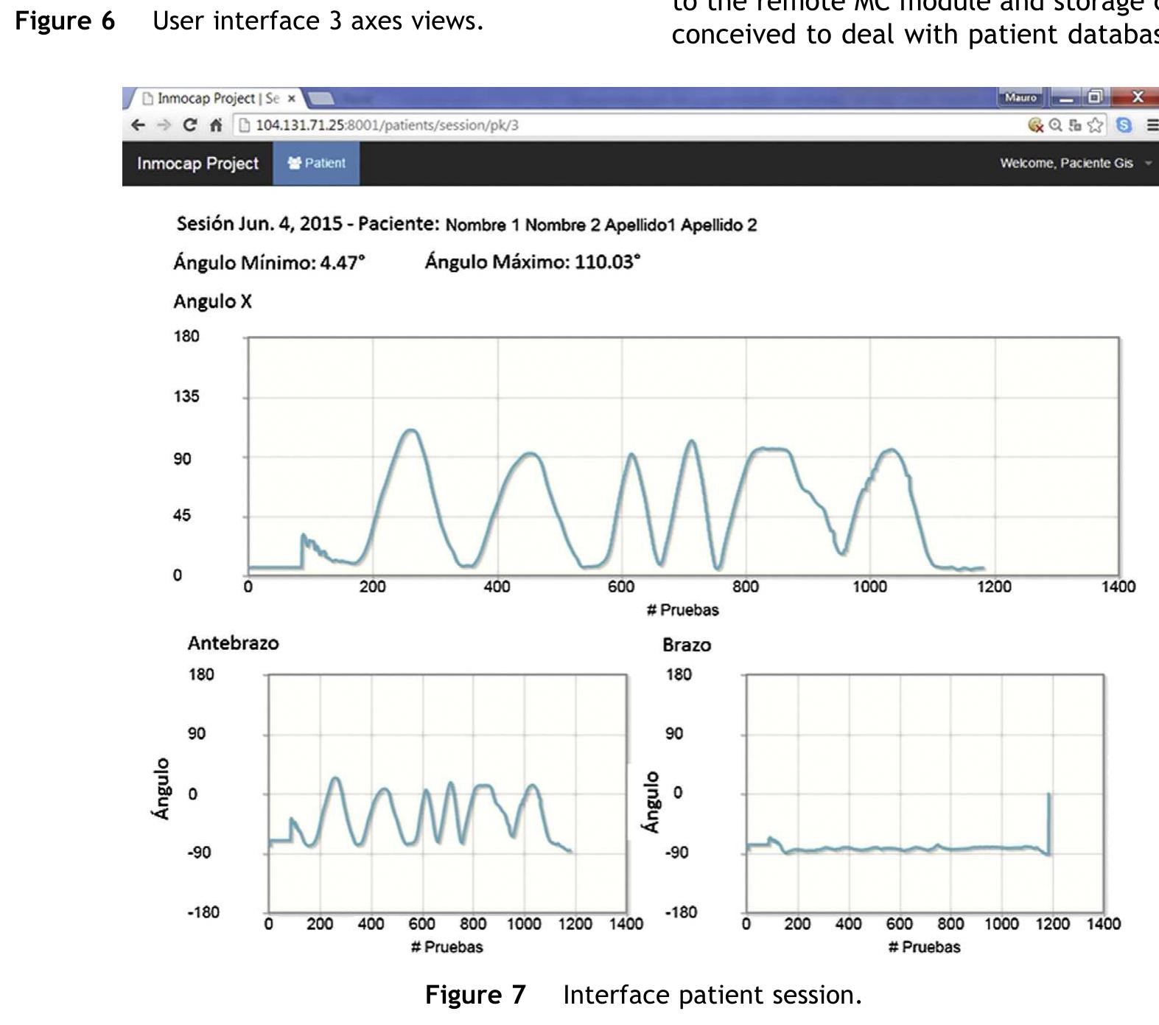Reload the page with refresh icon
The image size is (1159, 1025).
tap(190, 125)
